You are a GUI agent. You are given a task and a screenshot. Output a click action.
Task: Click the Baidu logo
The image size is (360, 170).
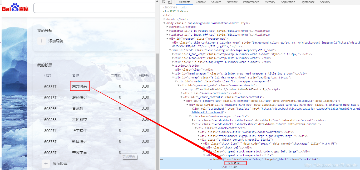click(15, 8)
